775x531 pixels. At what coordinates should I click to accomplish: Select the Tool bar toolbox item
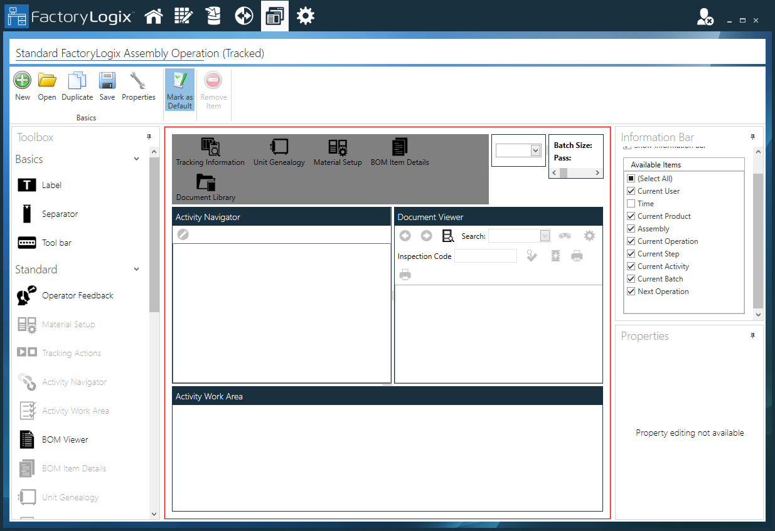pos(44,243)
